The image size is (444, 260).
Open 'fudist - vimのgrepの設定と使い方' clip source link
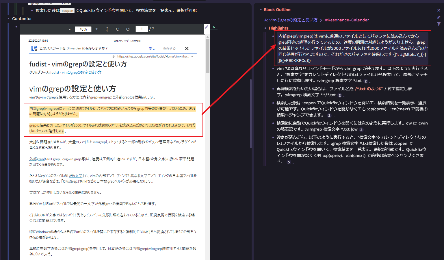click(x=76, y=72)
